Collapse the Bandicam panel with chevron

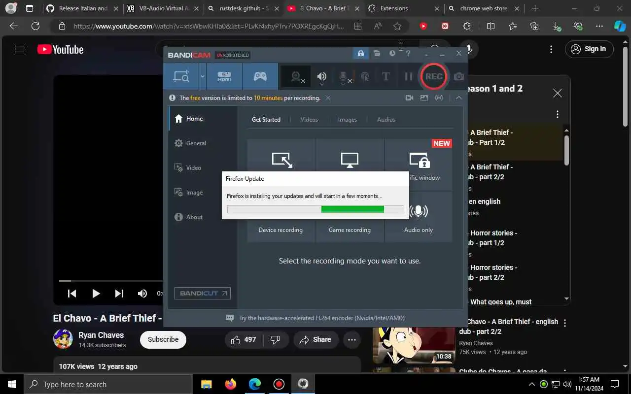tap(459, 98)
